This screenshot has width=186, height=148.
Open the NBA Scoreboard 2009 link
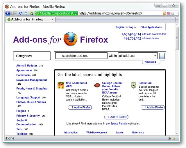pyautogui.click(x=76, y=84)
